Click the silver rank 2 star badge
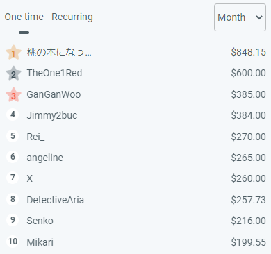 pyautogui.click(x=13, y=74)
